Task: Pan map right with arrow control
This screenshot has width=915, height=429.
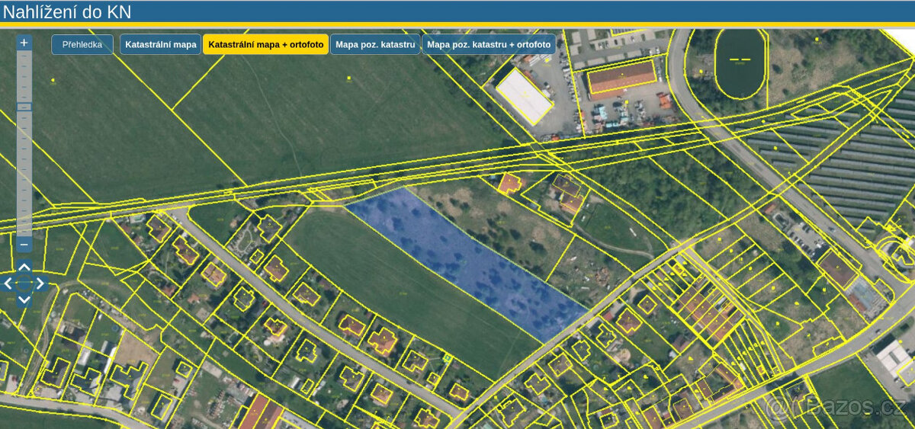Action: point(40,283)
